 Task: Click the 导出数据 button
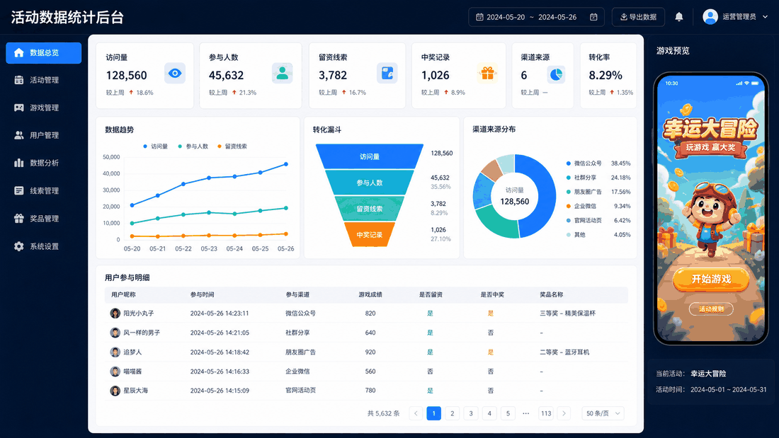[638, 17]
